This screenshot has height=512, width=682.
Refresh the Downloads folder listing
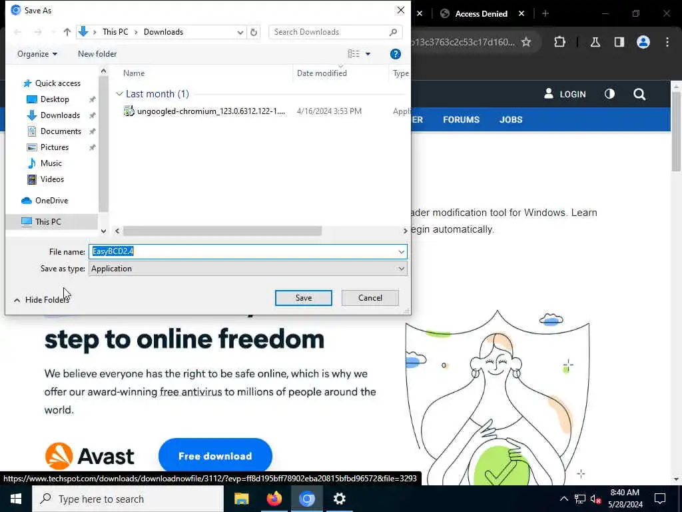click(x=254, y=32)
